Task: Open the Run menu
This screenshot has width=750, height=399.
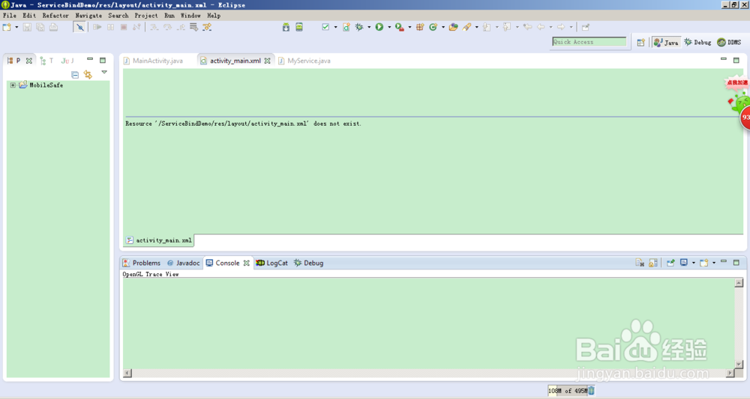Action: 169,16
